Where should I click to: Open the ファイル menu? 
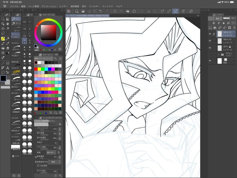[x=14, y=6]
